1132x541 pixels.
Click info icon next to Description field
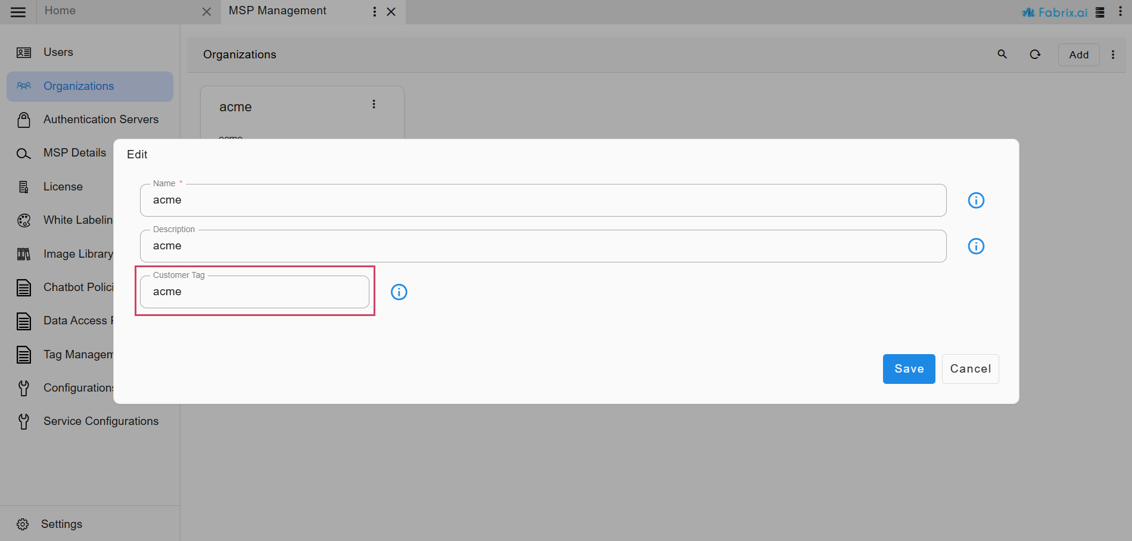point(976,246)
